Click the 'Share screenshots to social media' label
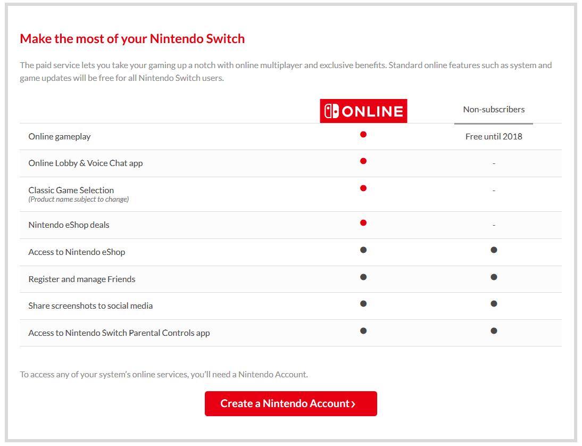 [90, 306]
